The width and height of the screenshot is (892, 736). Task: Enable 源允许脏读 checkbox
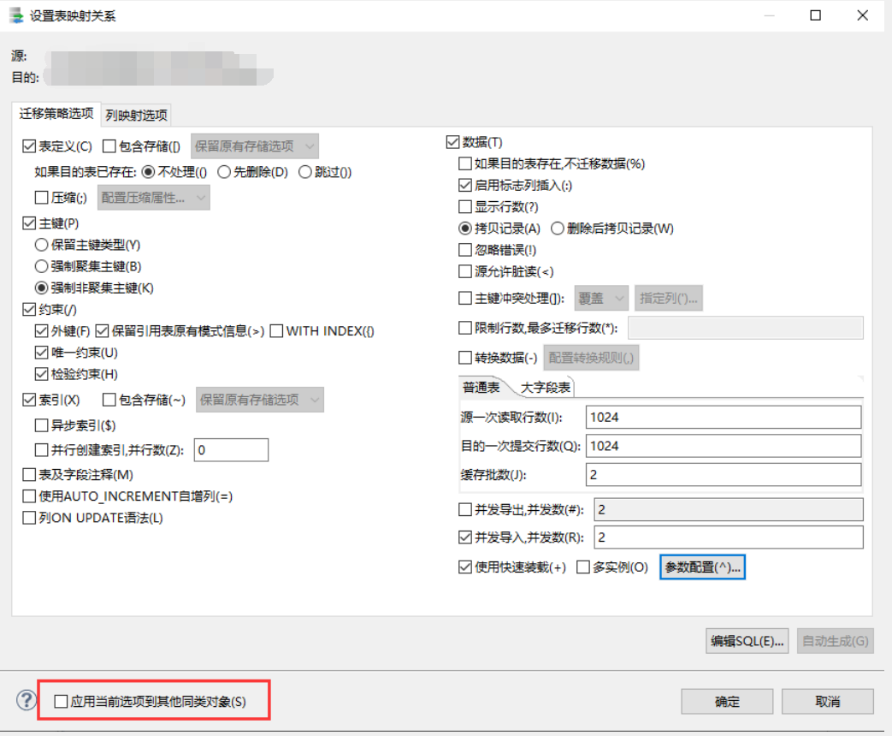click(x=465, y=271)
